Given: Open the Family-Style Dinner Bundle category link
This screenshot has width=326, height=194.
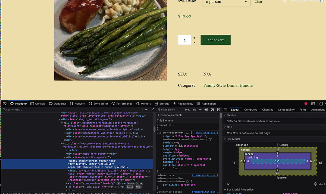Looking at the screenshot, I should (228, 85).
